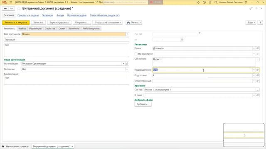Switch to Резолюции tab

(35, 29)
